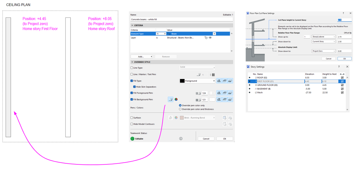Select the GROUND FLOOR (00) story row

tap(297, 85)
